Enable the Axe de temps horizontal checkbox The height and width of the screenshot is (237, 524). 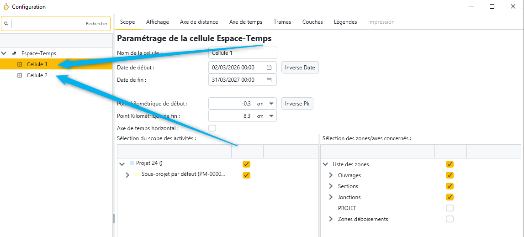[x=212, y=128]
